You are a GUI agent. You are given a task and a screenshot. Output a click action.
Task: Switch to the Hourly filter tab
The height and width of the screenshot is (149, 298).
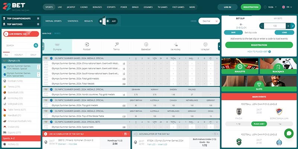(19, 55)
